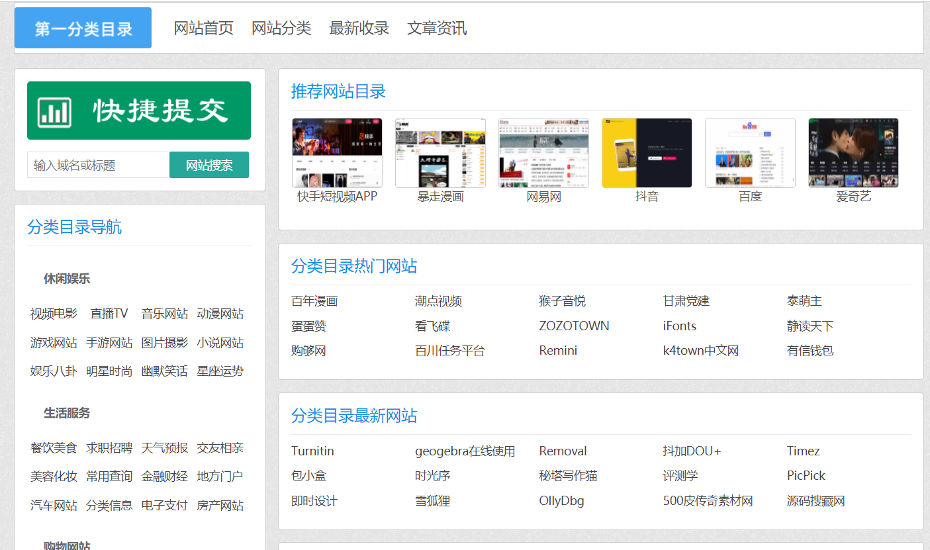Viewport: 930px width, 550px height.
Task: Select 视频电影 category
Action: coord(54,314)
